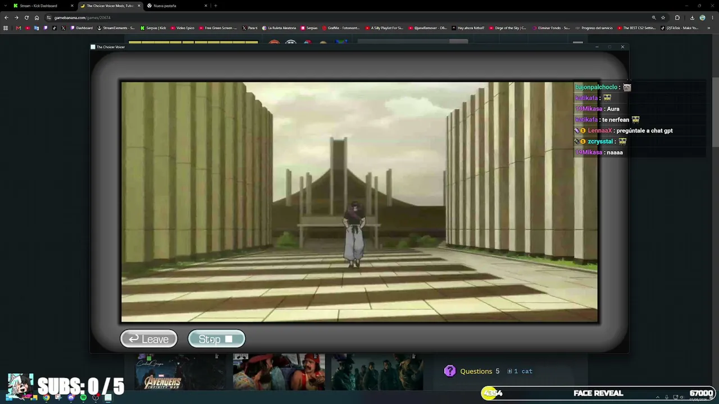Open the Video Epico bookmark
Image resolution: width=719 pixels, height=404 pixels.
[183, 28]
